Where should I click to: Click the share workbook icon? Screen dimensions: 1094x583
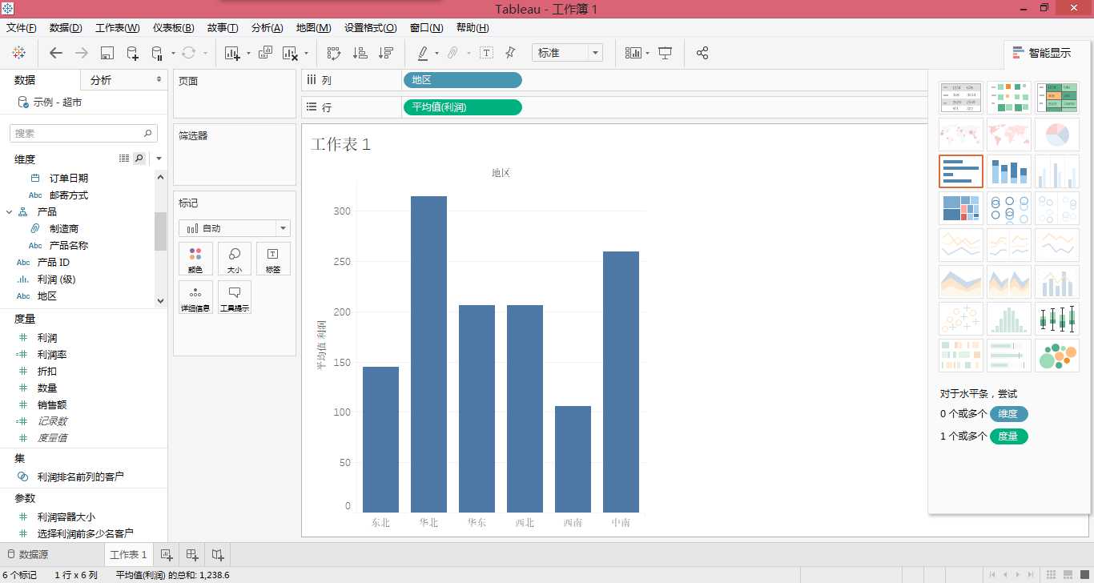(702, 53)
